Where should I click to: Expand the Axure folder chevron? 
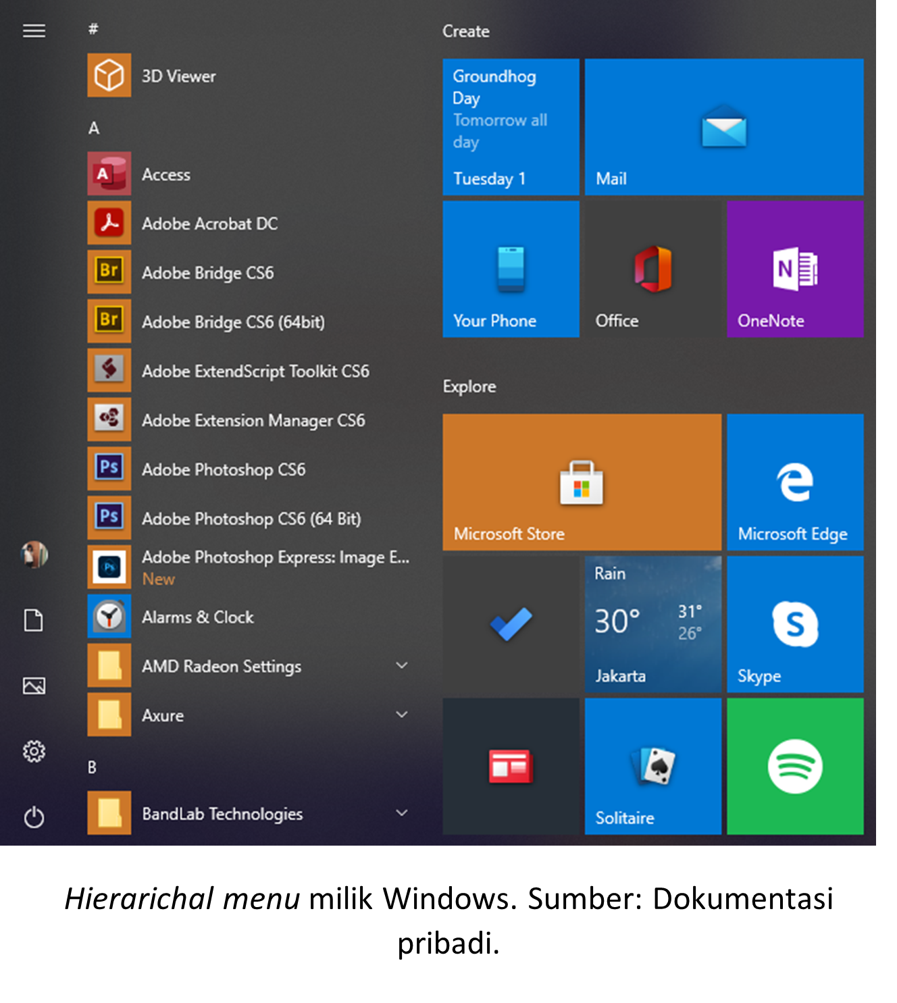(x=402, y=715)
